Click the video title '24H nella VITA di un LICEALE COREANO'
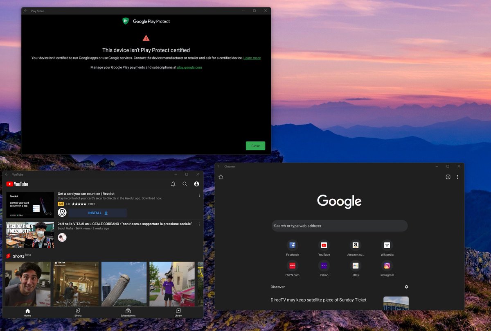The height and width of the screenshot is (331, 491). coord(124,224)
